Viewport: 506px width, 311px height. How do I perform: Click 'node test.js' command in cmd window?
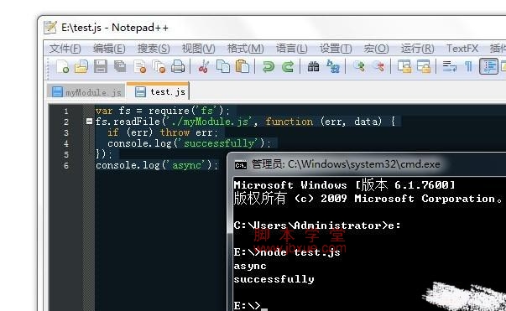click(300, 252)
